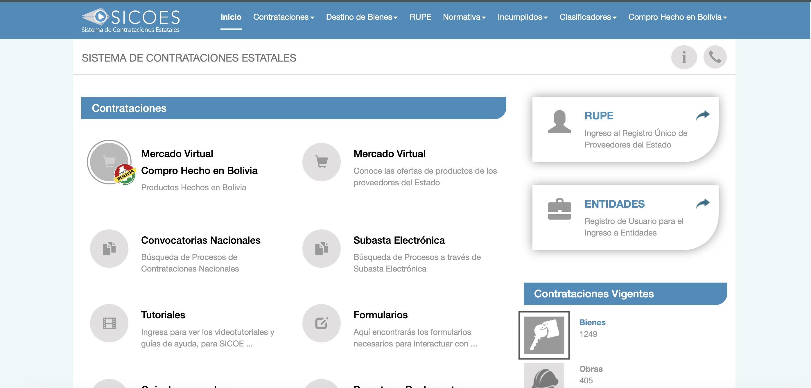Open the Normativa dropdown menu
This screenshot has width=811, height=388.
pyautogui.click(x=464, y=17)
